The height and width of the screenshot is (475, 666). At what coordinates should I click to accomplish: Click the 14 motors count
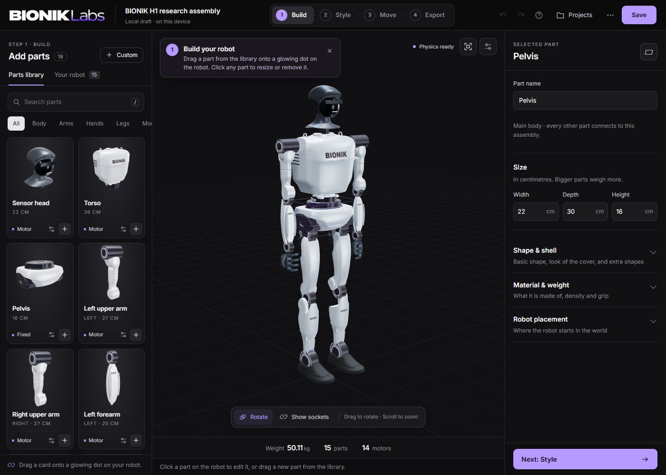click(x=376, y=448)
